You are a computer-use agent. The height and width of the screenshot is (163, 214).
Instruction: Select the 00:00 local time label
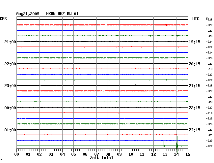click(x=10, y=108)
